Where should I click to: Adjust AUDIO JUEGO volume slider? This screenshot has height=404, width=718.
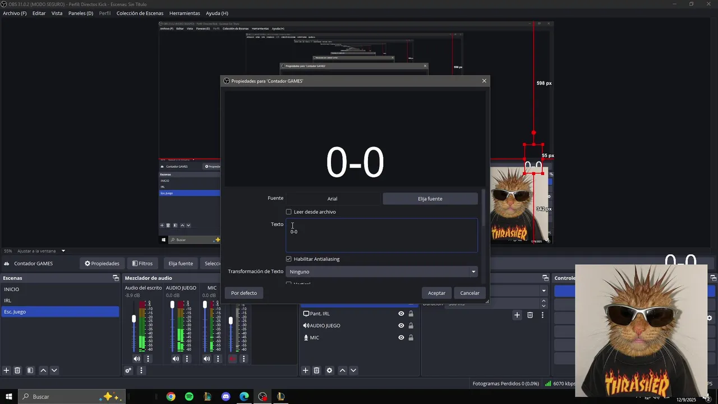pos(172,305)
